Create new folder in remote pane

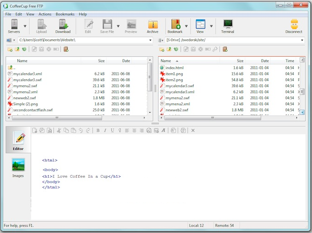coord(162,49)
